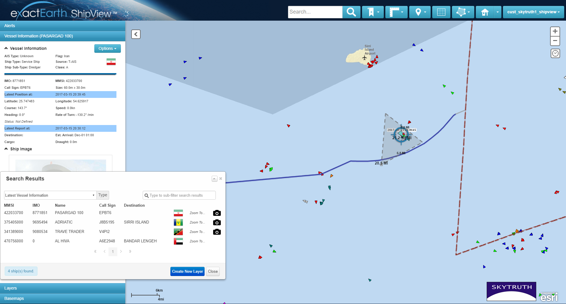Click the Sirri Island Airport marker
Viewport: 566px width, 304px height.
pyautogui.click(x=365, y=58)
